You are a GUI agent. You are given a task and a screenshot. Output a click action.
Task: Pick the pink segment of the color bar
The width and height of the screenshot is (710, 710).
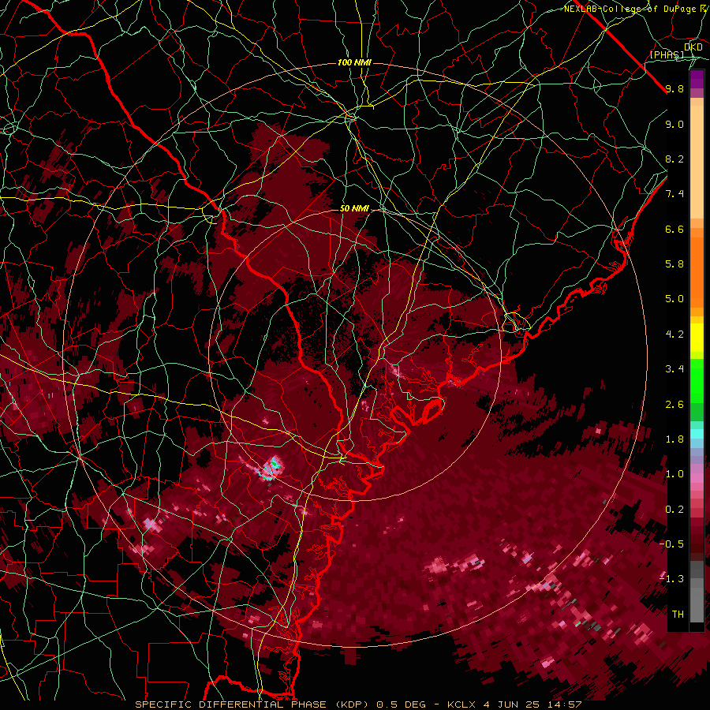click(697, 478)
